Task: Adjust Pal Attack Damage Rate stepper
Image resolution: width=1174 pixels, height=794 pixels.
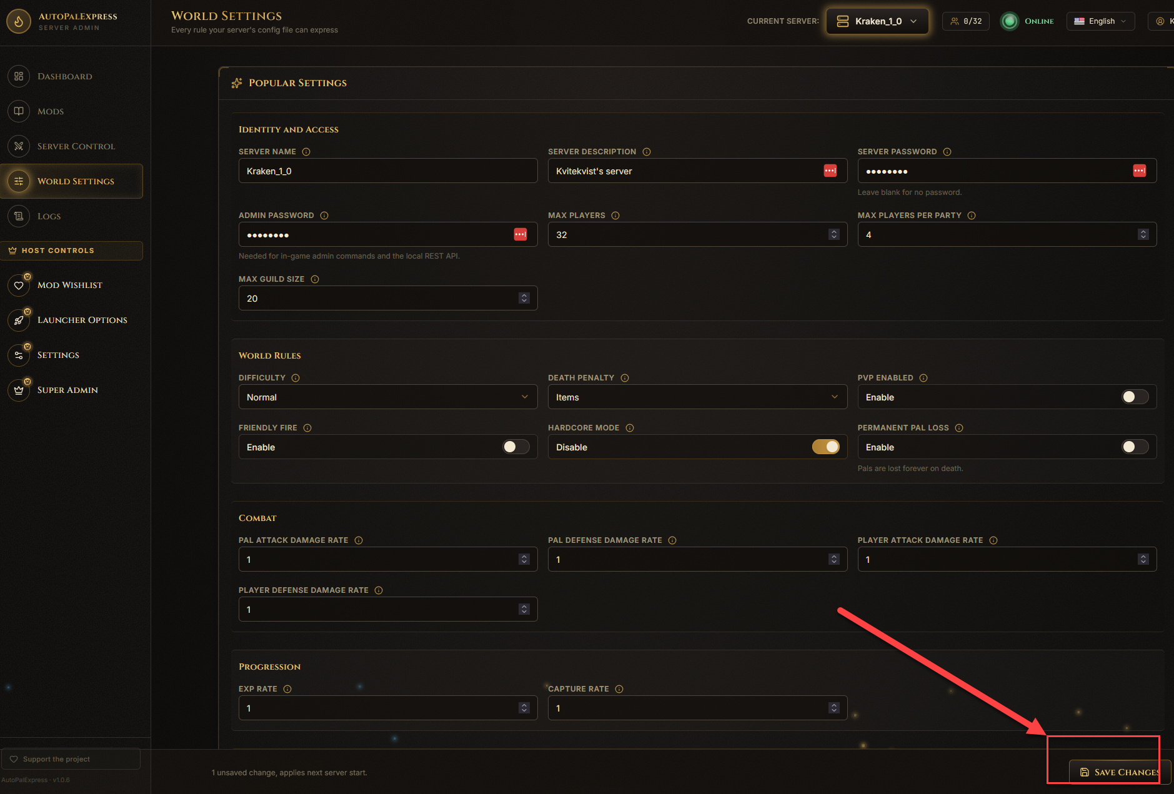Action: point(524,559)
